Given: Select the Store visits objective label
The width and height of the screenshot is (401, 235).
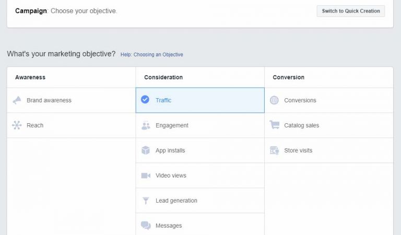Looking at the screenshot, I should click(298, 150).
